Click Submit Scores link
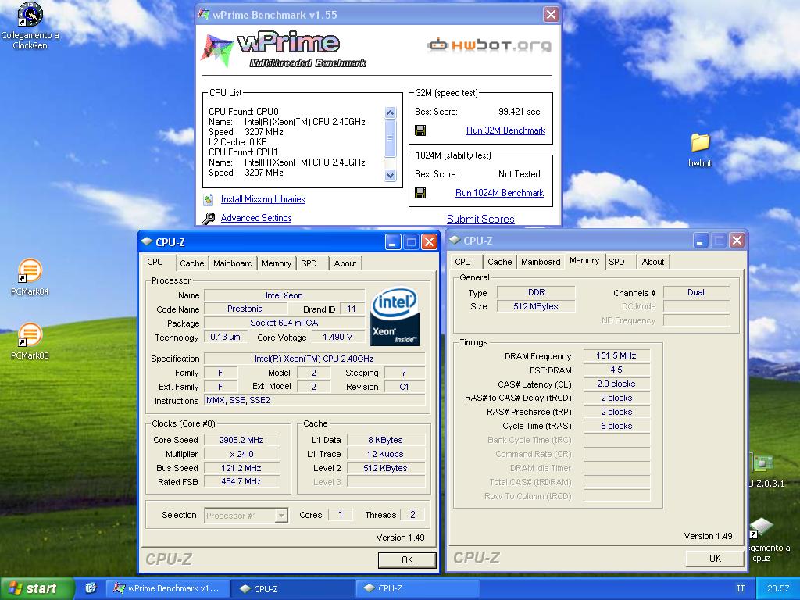 480,219
